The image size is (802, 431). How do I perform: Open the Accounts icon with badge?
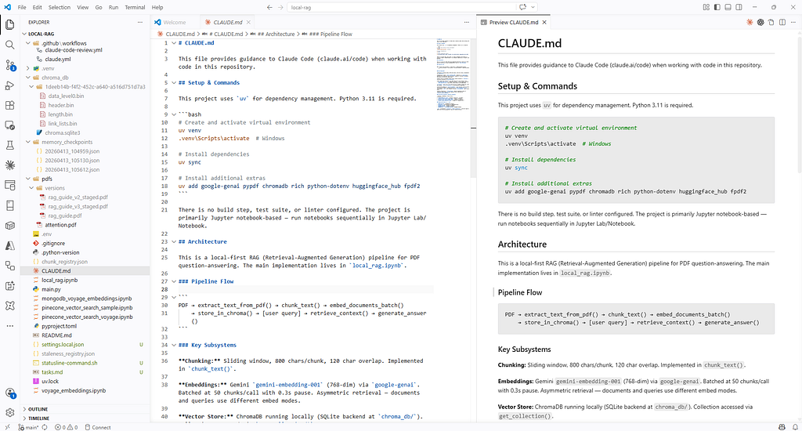(9, 393)
